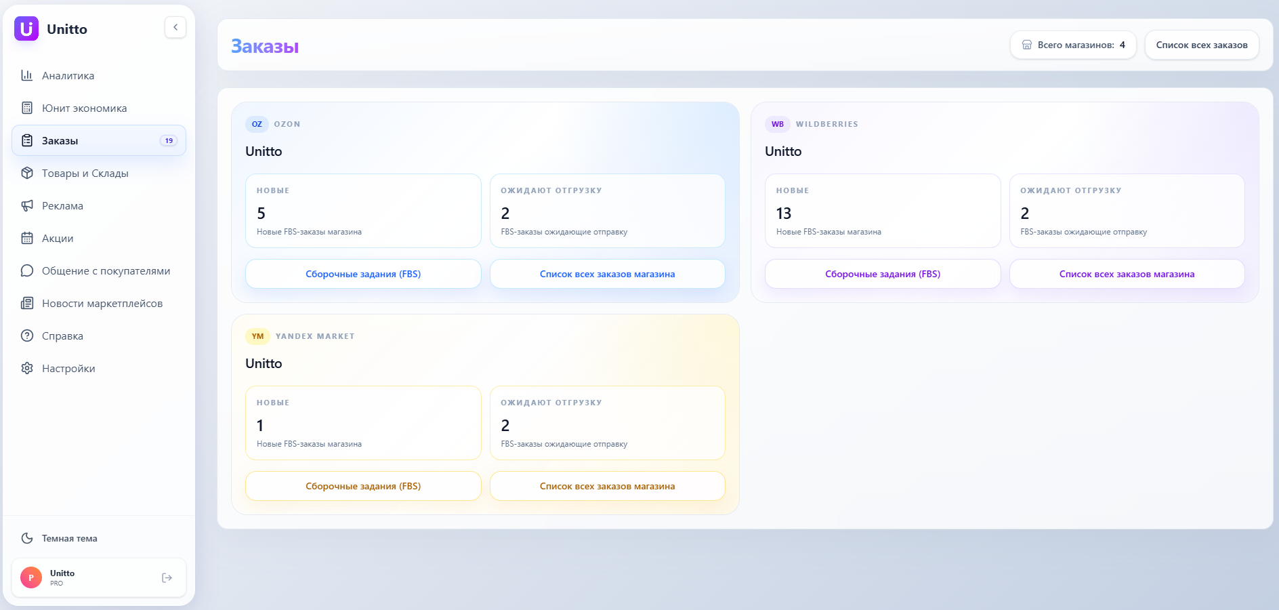Click the OZON marketplace label
The width and height of the screenshot is (1279, 610).
pyautogui.click(x=287, y=124)
